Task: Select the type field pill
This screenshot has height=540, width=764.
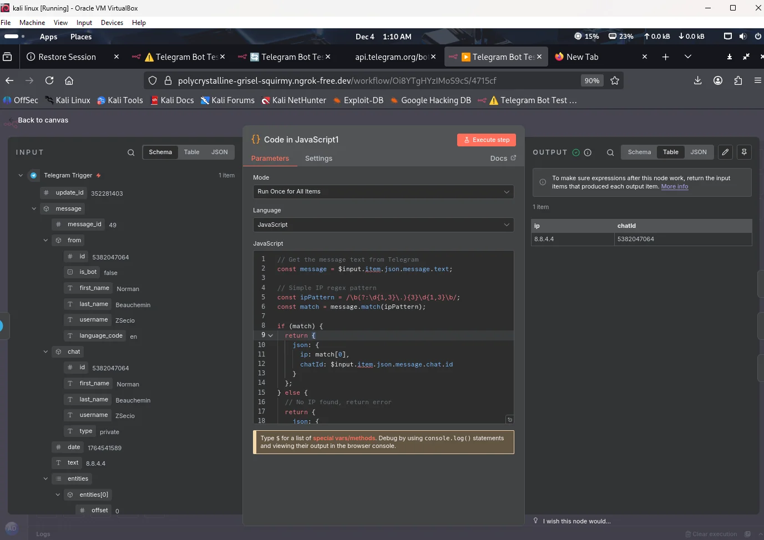Action: [x=80, y=431]
